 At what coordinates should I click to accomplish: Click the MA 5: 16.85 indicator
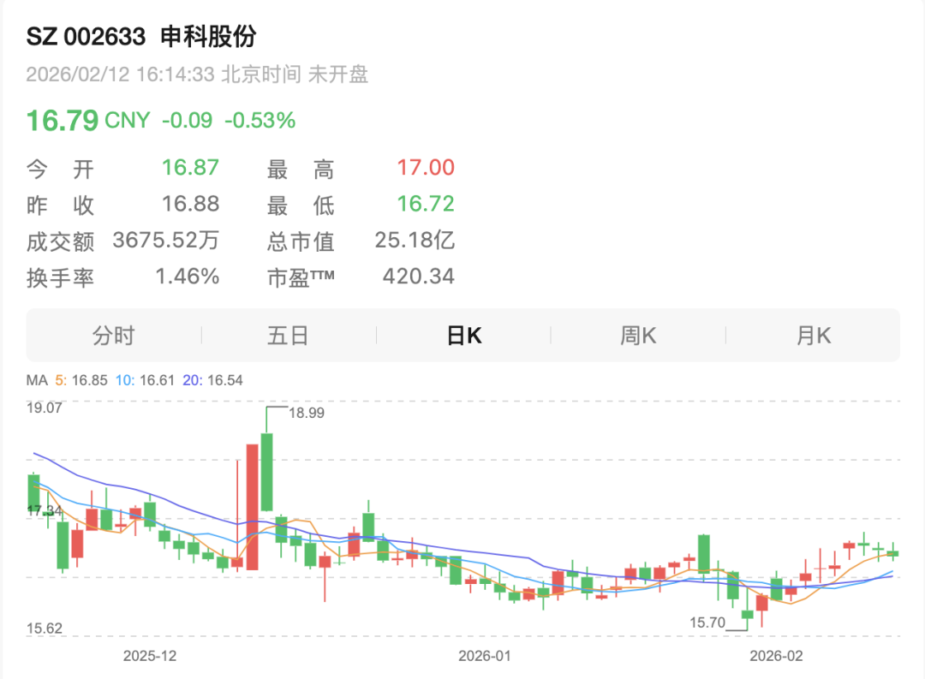(81, 380)
